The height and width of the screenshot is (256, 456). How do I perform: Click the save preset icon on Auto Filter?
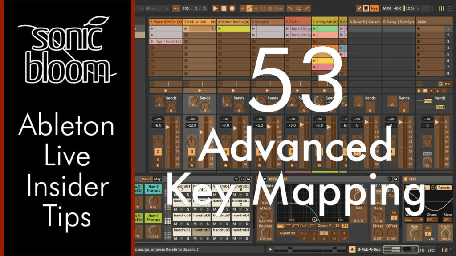pos(395,179)
